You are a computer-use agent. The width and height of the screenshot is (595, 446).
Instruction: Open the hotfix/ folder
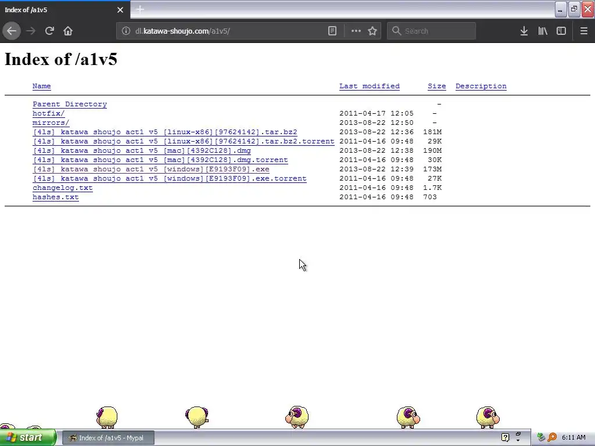pos(49,113)
